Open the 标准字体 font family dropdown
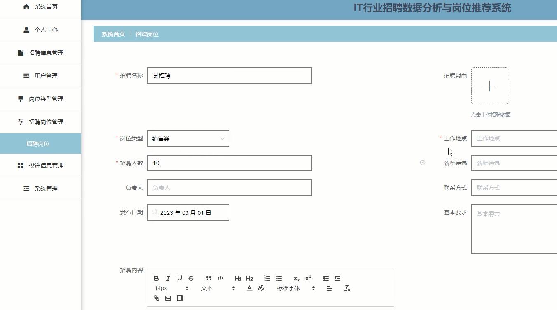Viewport: 557px width, 310px height. pos(293,288)
